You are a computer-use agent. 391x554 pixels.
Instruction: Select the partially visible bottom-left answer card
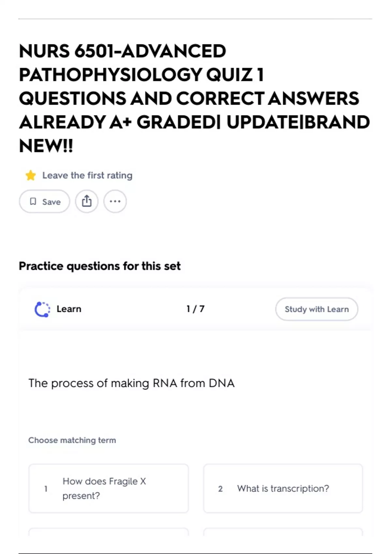click(x=109, y=532)
